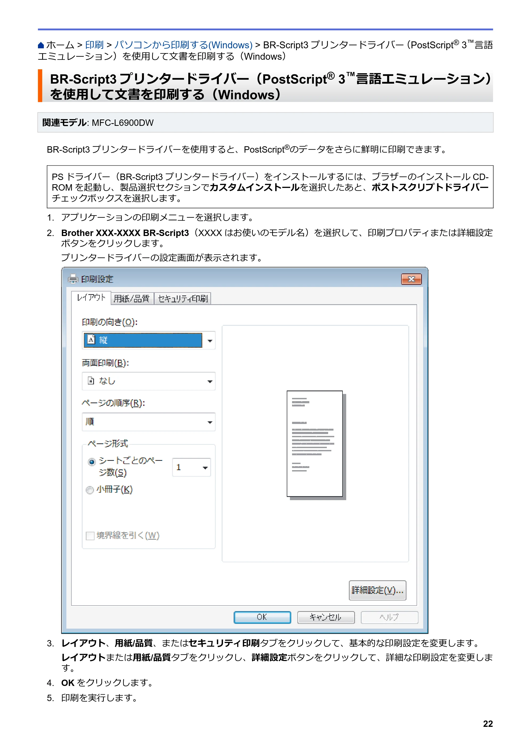Click the ページ形式 group label

[x=108, y=444]
